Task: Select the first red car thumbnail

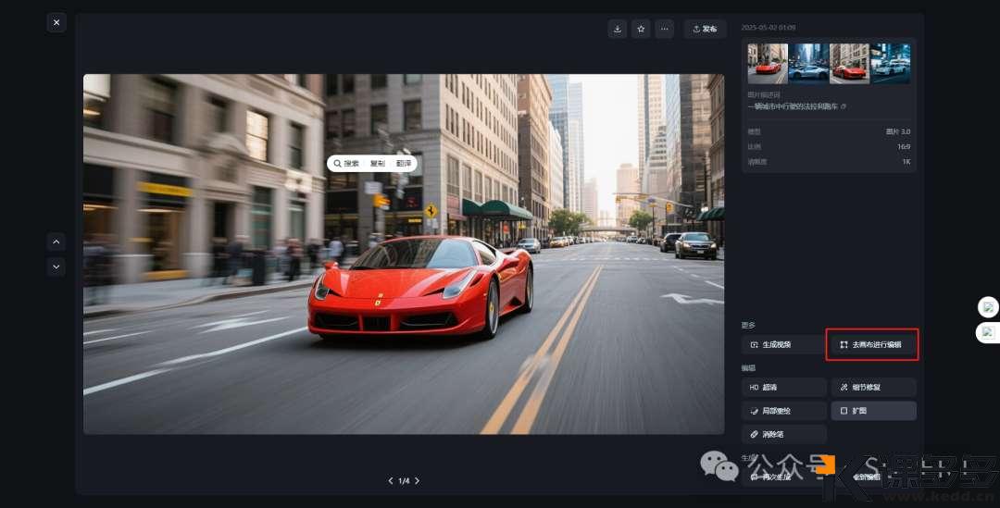Action: [768, 64]
